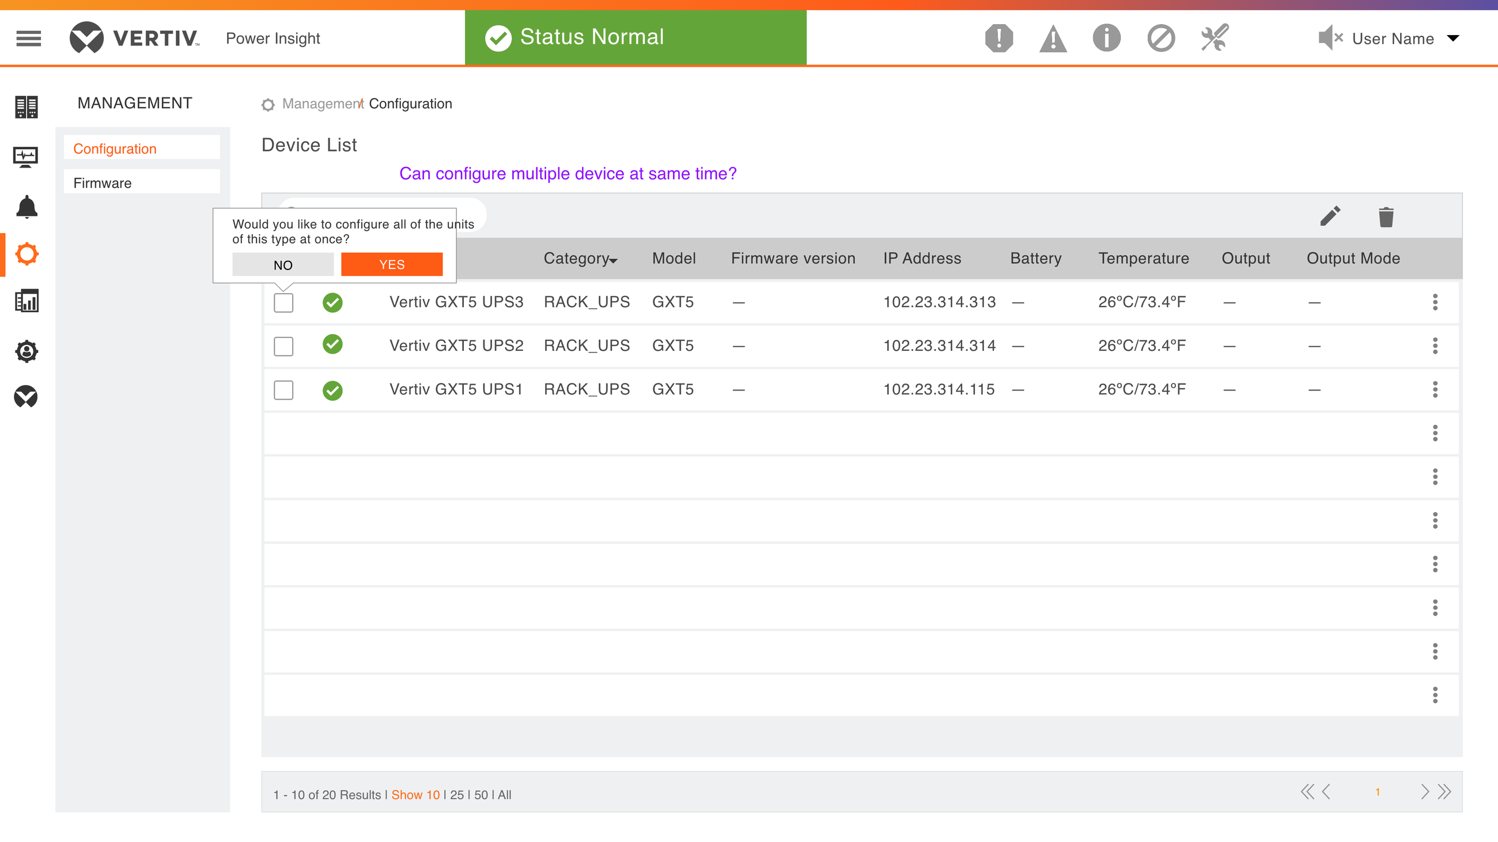
Task: Select Configuration in Management menu
Action: [x=142, y=149]
